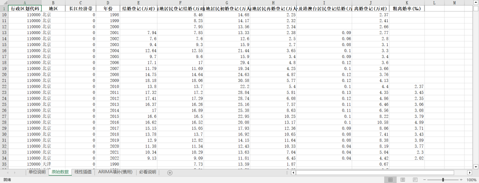Go to the 必看说明 sheet tab

pos(148,172)
